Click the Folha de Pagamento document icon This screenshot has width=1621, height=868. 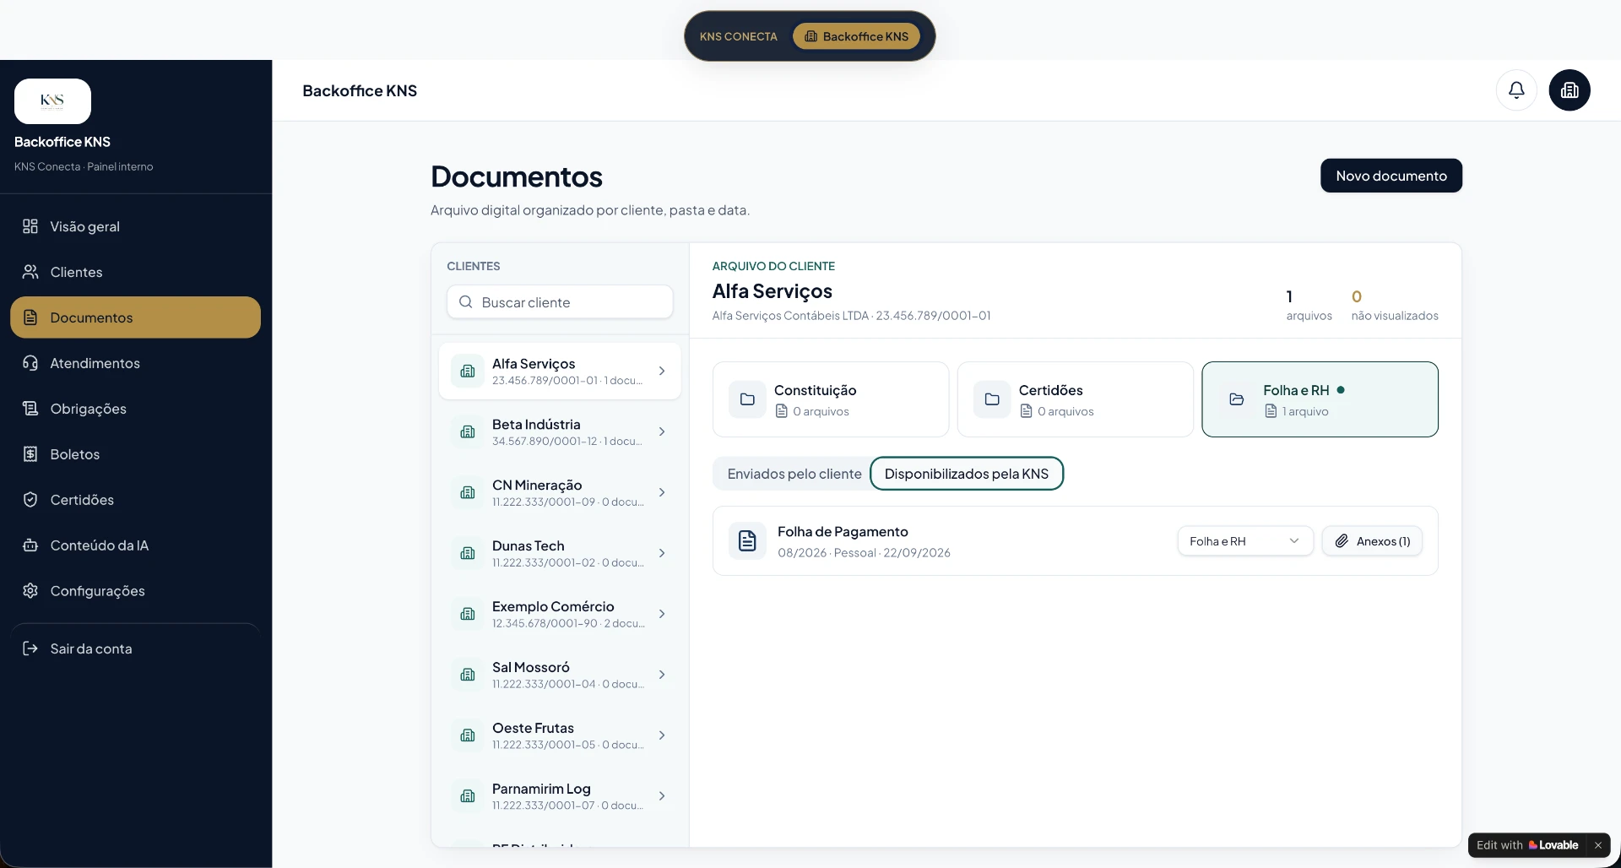747,541
